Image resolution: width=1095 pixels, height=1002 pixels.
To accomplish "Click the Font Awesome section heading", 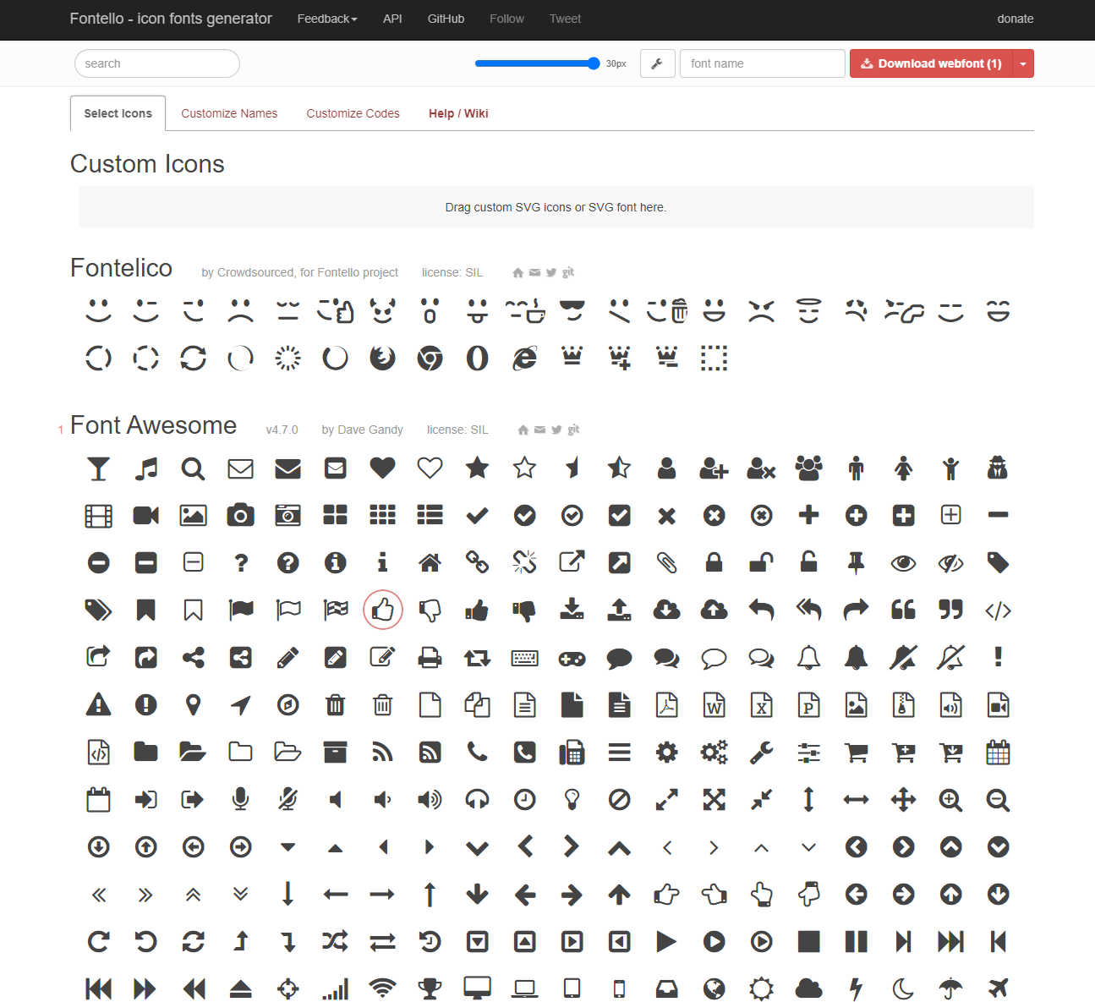I will coord(153,424).
